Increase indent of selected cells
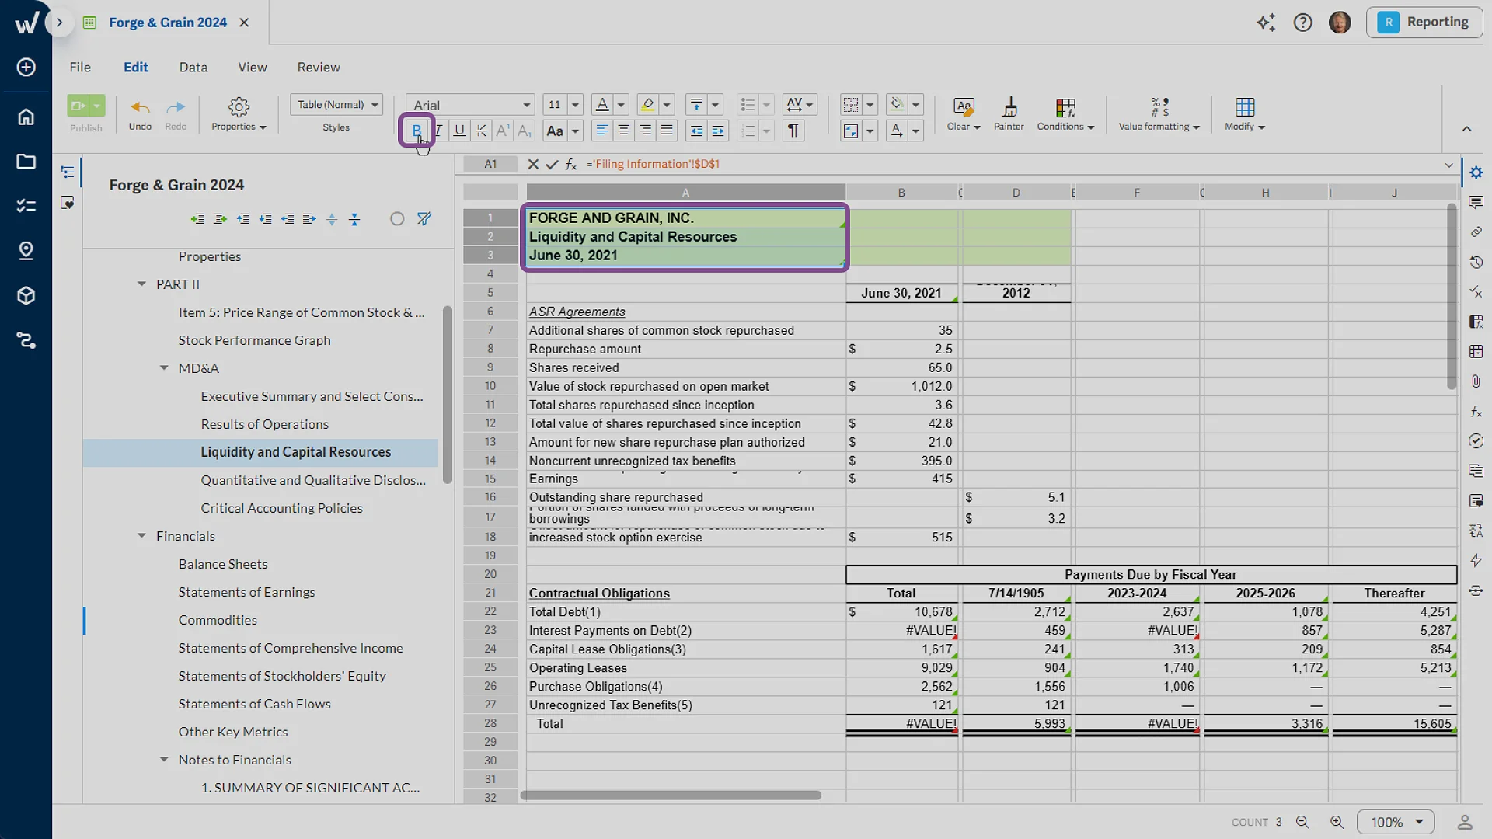 point(718,131)
